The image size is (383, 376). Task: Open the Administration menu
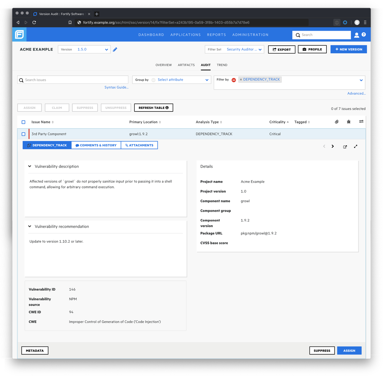[250, 35]
